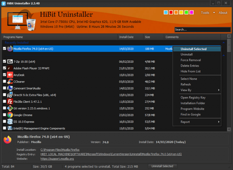This screenshot has width=233, height=170.
Task: Choose Find in Google option
Action: click(x=197, y=115)
